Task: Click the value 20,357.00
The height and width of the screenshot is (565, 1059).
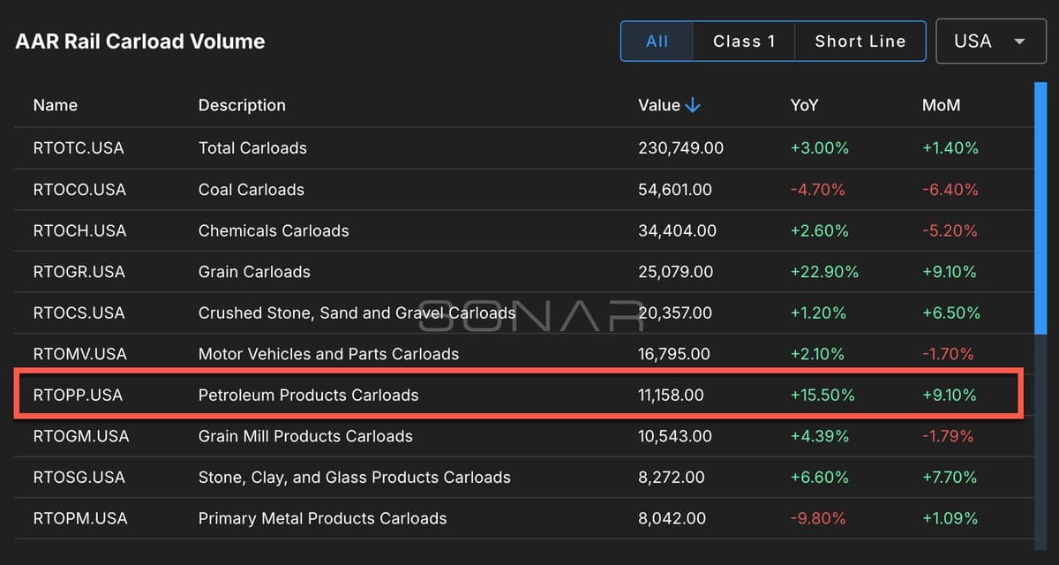Action: (x=677, y=313)
